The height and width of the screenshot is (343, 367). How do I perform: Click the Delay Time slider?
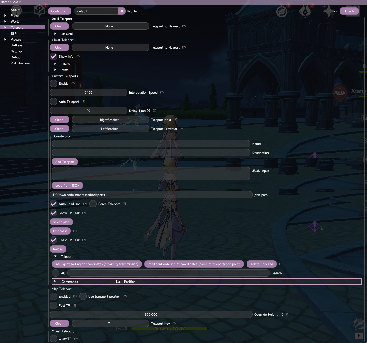point(88,111)
